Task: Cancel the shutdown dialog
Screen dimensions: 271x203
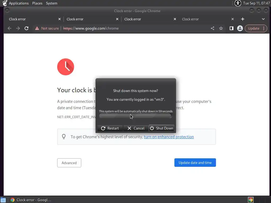Action: click(136, 128)
